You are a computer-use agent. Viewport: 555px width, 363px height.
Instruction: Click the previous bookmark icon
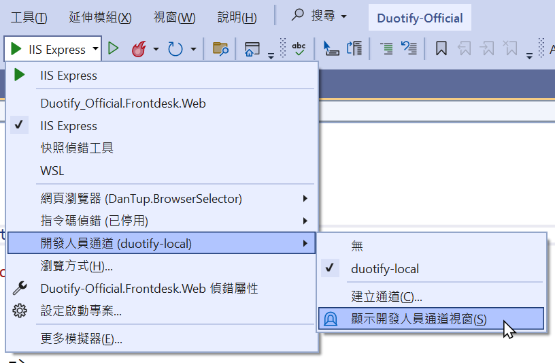pos(464,48)
